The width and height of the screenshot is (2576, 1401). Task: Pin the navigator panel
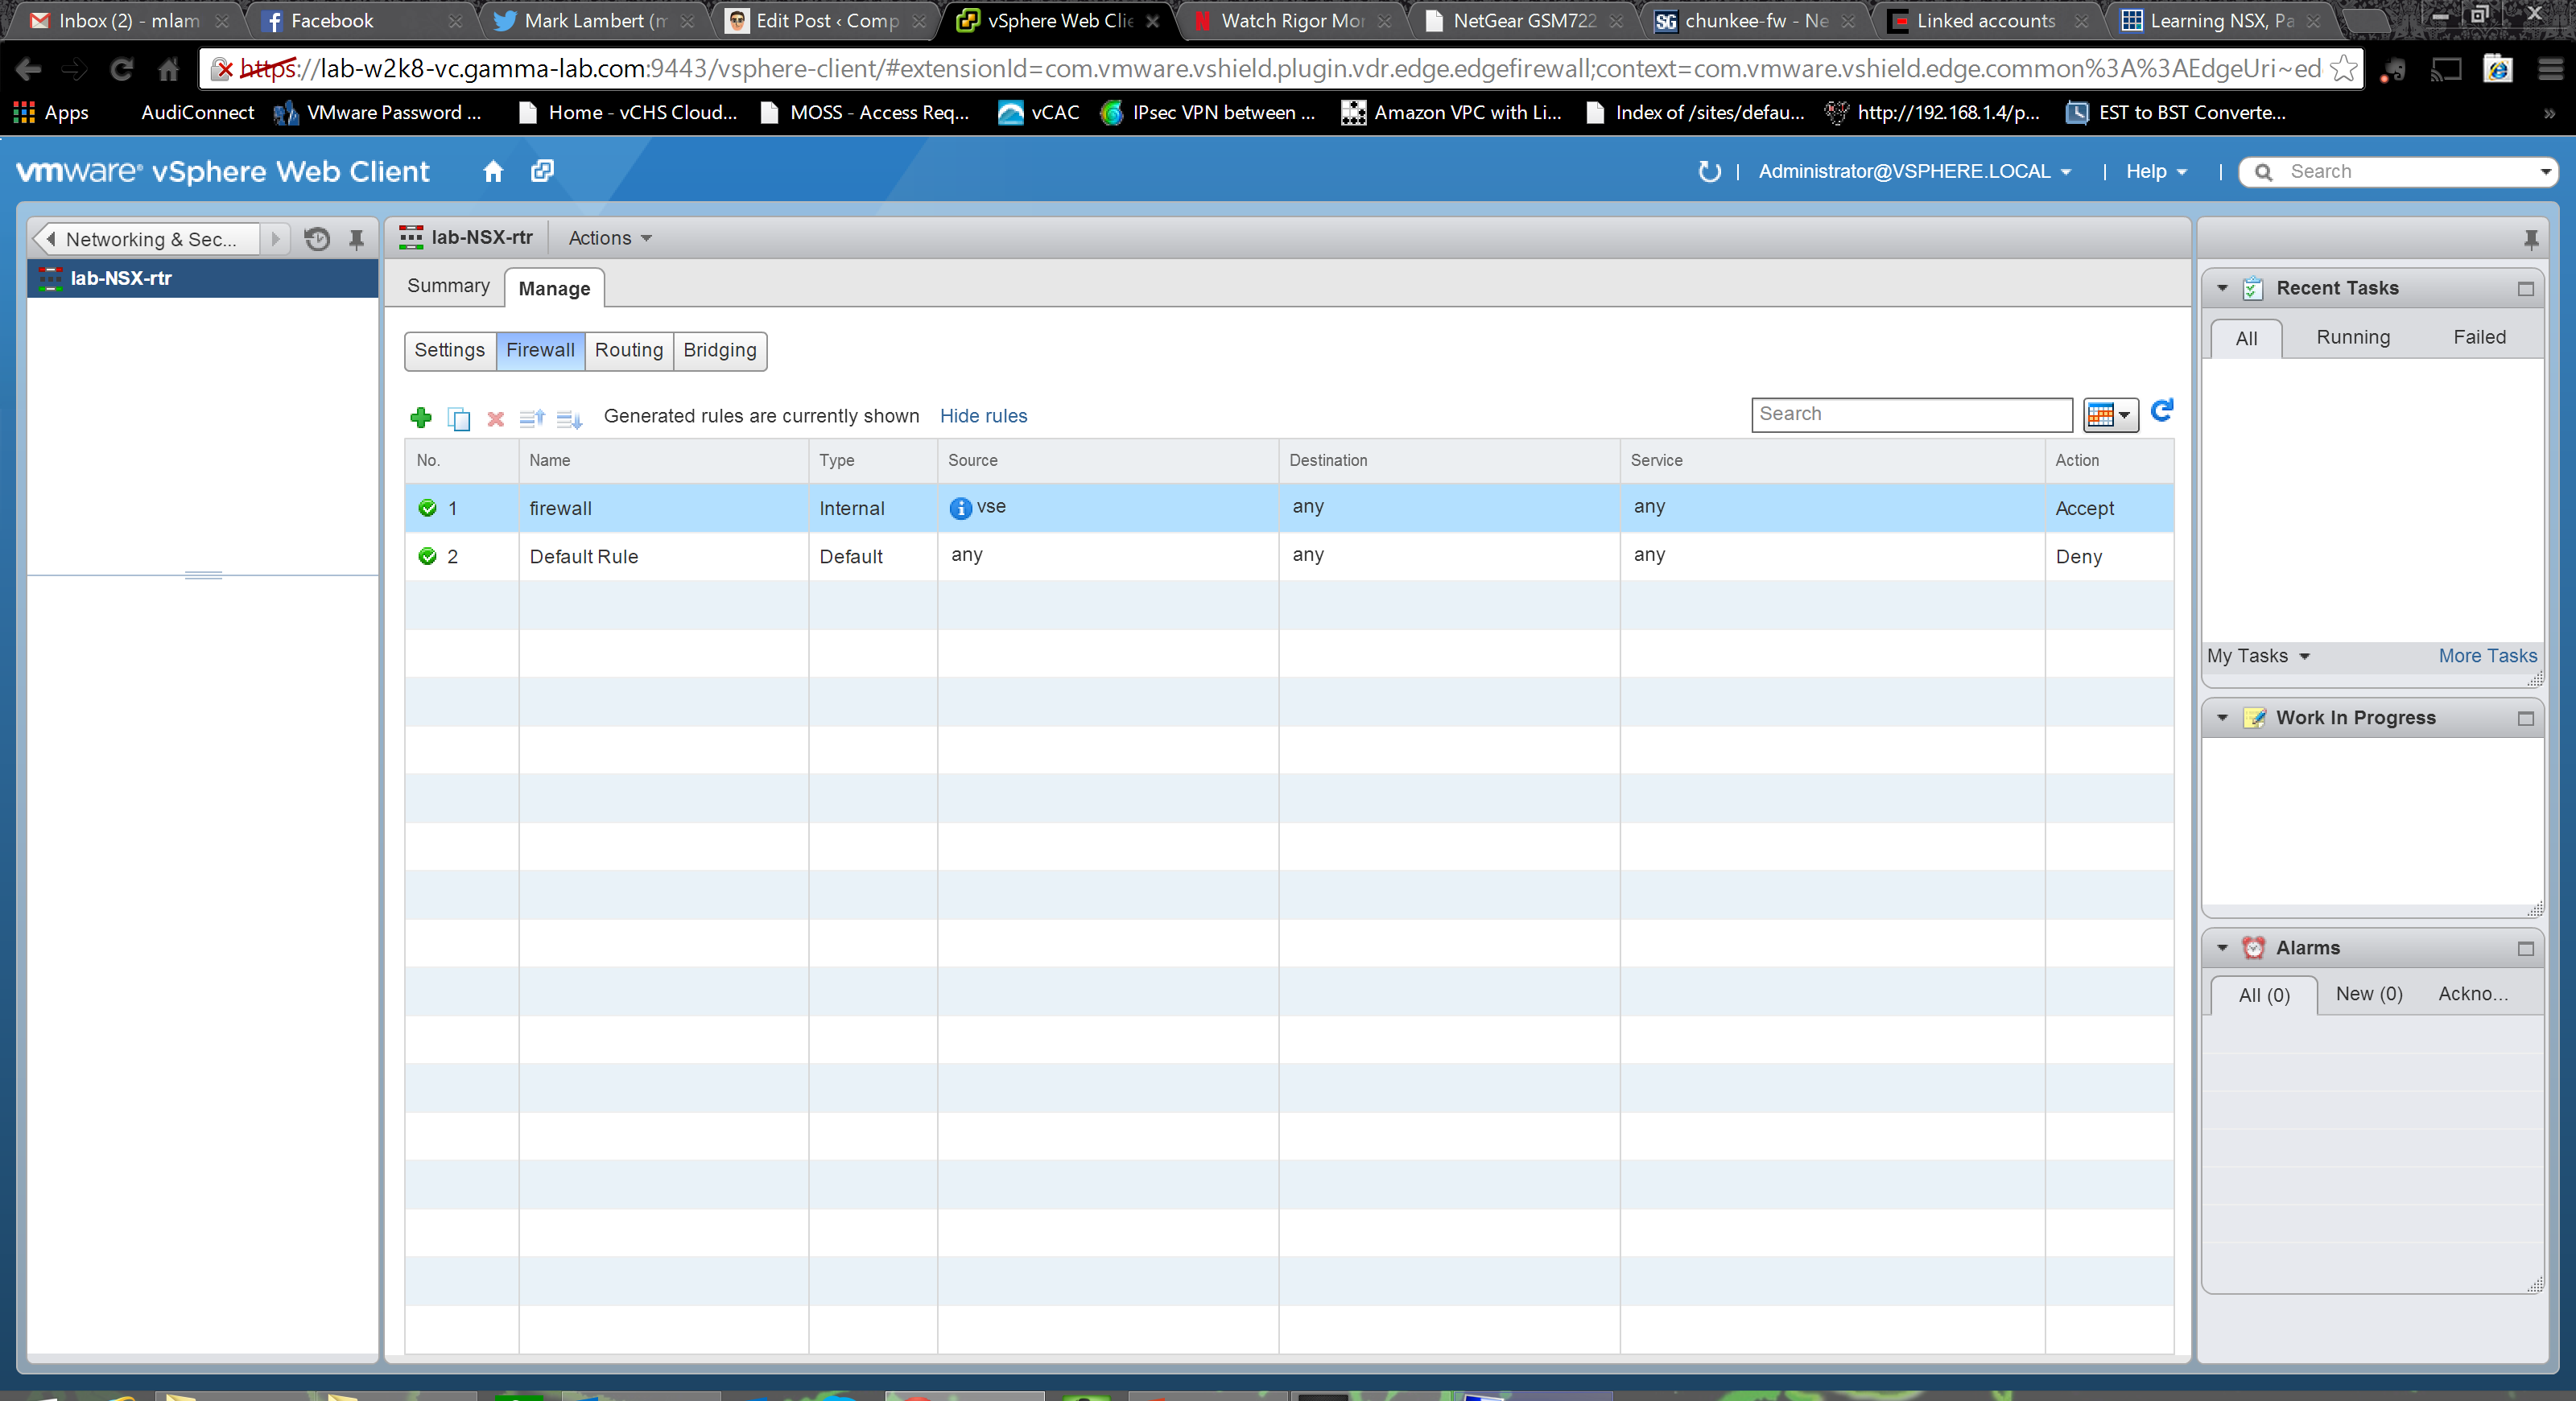coord(356,239)
